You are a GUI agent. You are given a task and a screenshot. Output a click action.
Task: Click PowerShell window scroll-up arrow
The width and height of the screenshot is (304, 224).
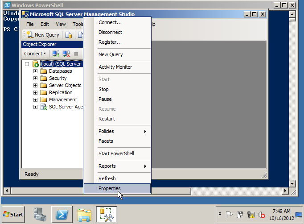(x=292, y=14)
